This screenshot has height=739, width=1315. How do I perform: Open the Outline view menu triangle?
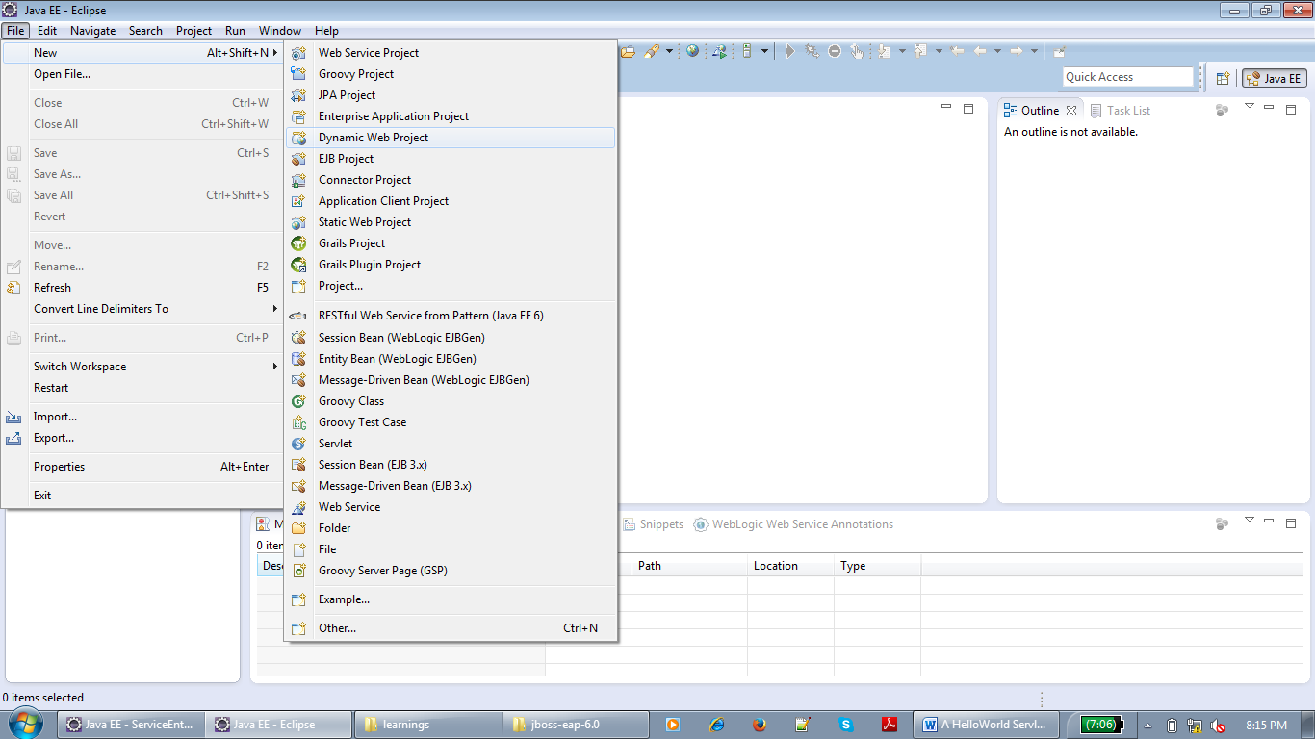tap(1250, 106)
